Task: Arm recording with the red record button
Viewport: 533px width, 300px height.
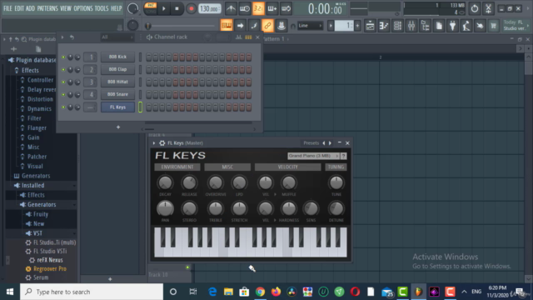Action: coord(191,9)
